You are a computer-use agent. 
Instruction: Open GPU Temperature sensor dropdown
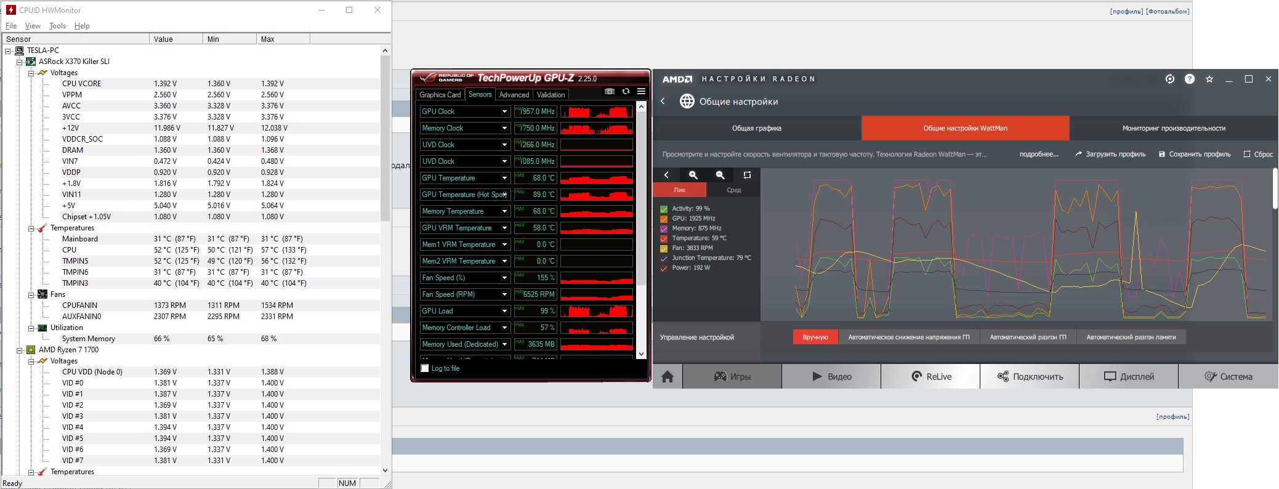pos(504,178)
